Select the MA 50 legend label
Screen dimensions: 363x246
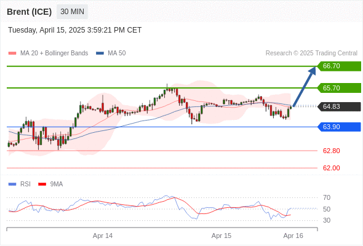(x=117, y=54)
